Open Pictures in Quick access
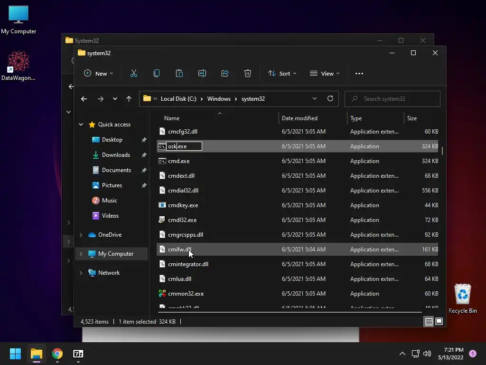This screenshot has width=486, height=365. (x=112, y=185)
